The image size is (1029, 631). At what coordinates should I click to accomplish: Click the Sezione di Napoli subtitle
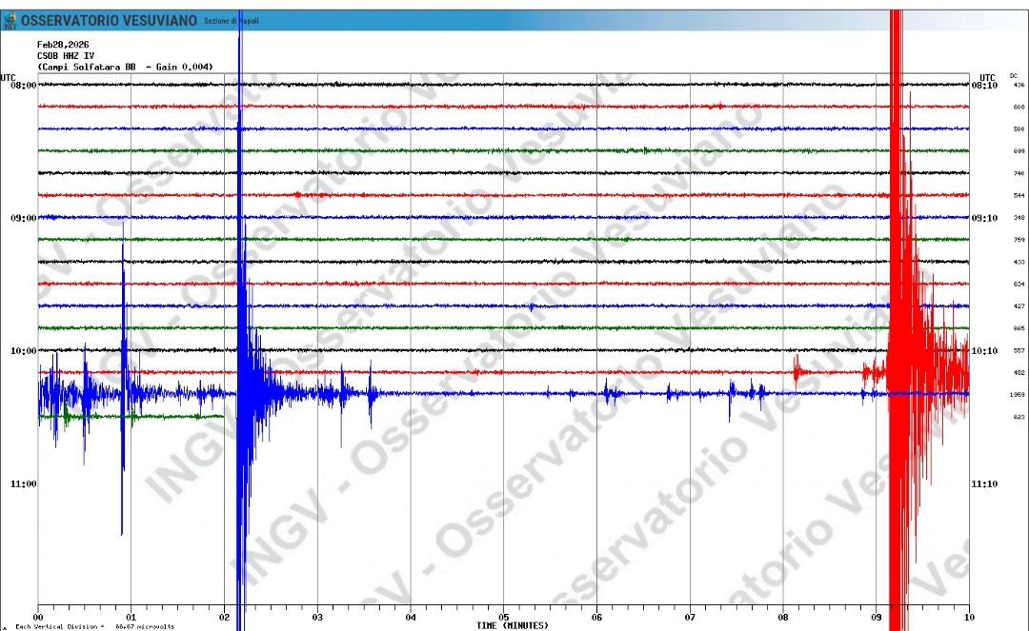click(231, 21)
